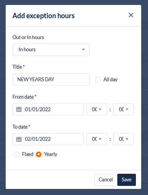The width and height of the screenshot is (148, 195).
Task: Select the Yearly radio button
Action: click(x=39, y=154)
